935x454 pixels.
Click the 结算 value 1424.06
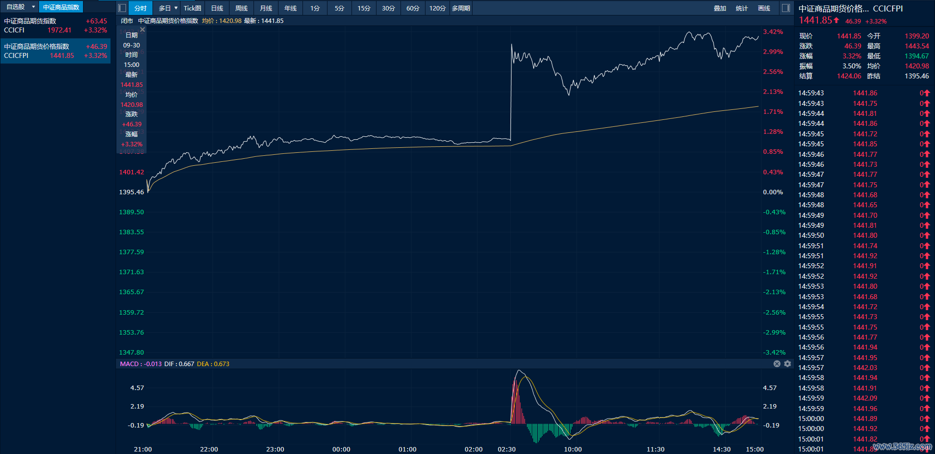[849, 76]
